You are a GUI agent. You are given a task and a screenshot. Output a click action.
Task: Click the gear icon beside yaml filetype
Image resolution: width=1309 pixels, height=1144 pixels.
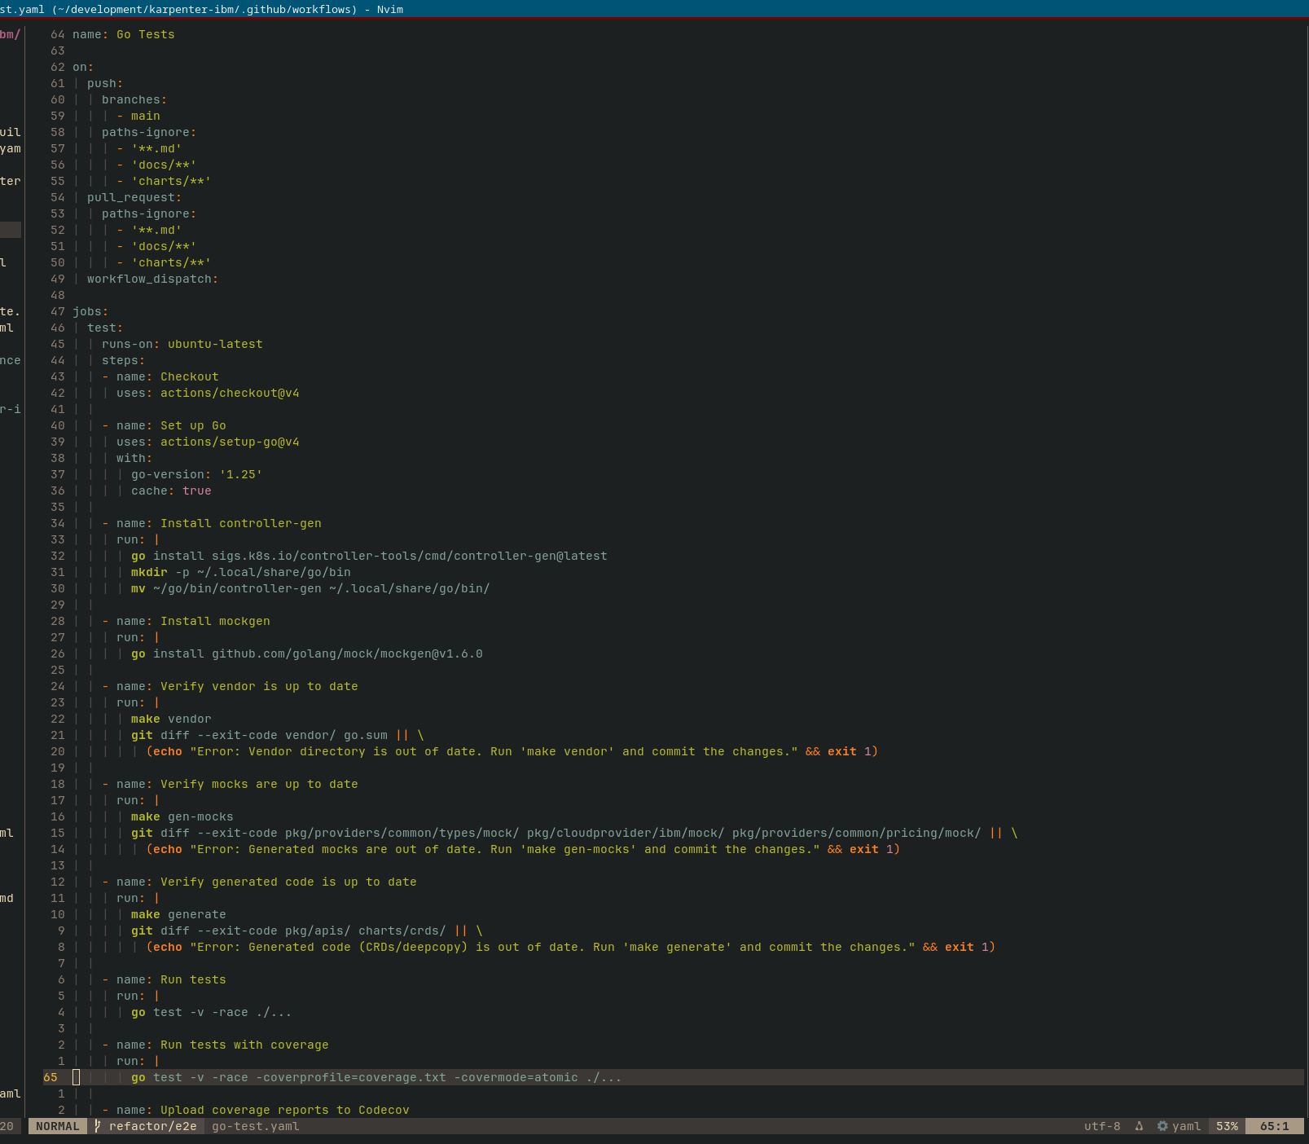pyautogui.click(x=1162, y=1126)
